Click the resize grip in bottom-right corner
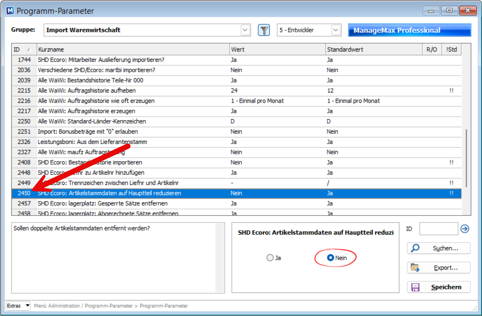 coord(475,308)
